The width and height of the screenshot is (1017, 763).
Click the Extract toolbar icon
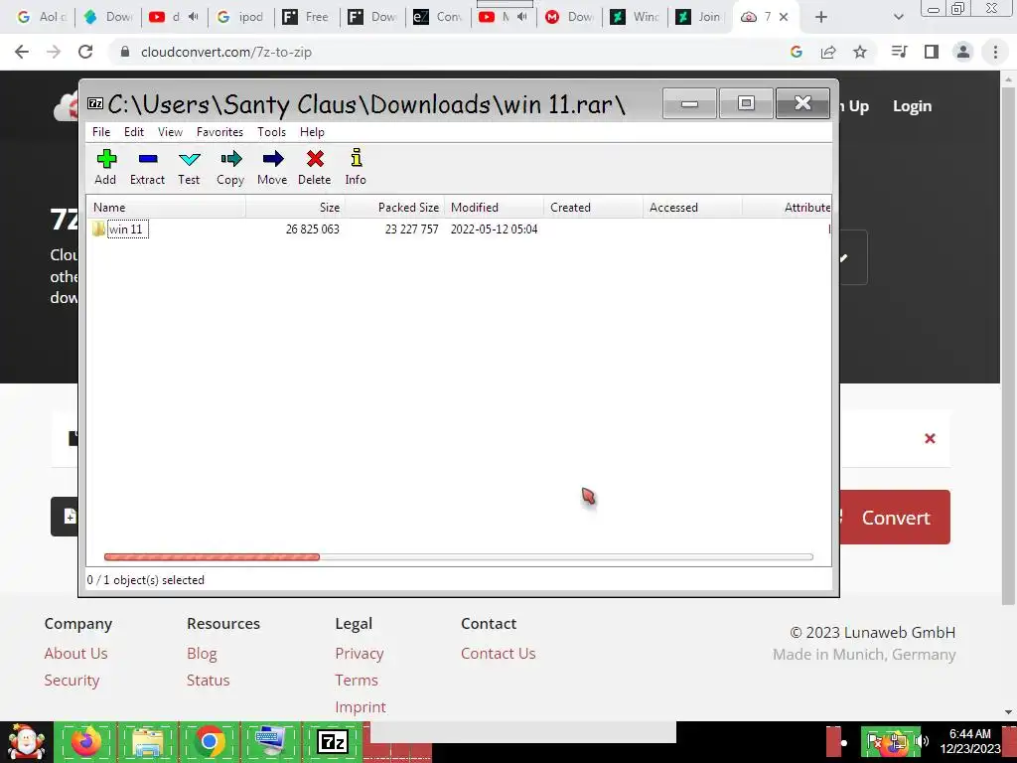pyautogui.click(x=147, y=167)
